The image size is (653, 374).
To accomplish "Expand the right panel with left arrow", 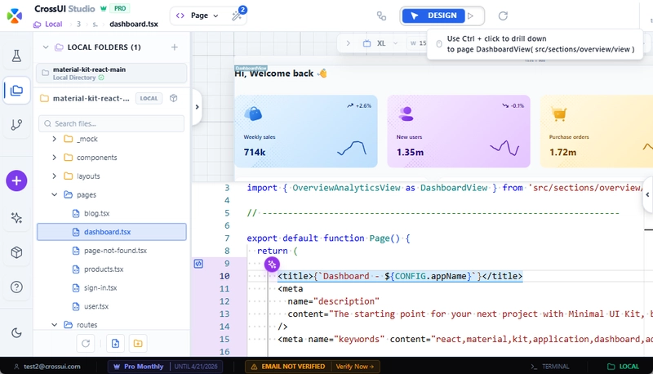I will (x=647, y=194).
